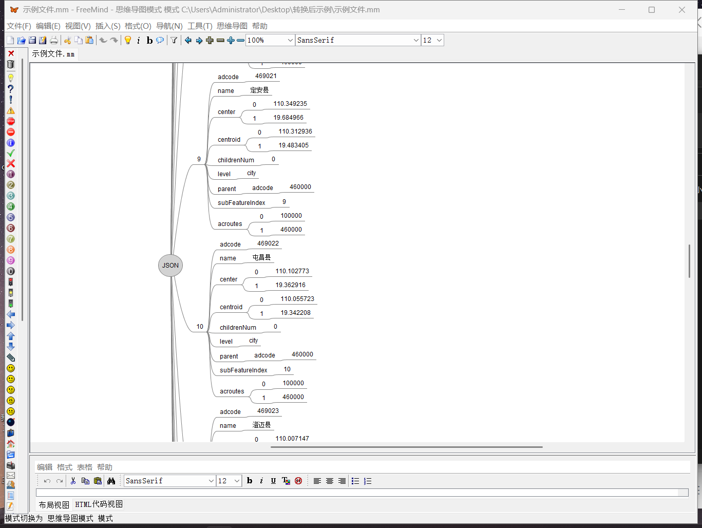Add the red stop sign icon to node

(10, 121)
